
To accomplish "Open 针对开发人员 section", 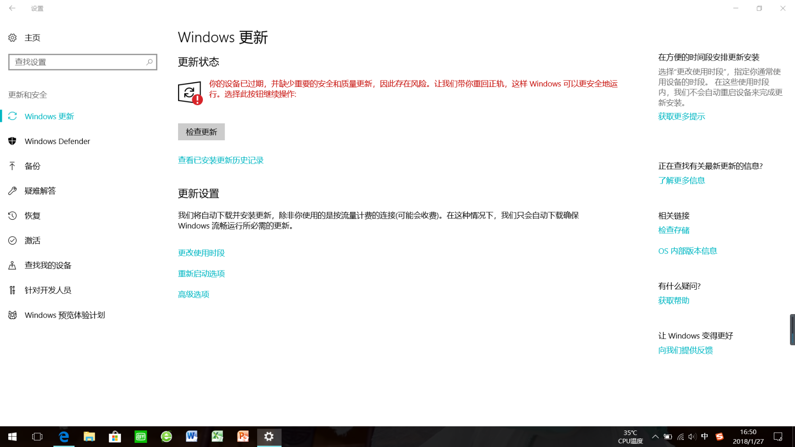I will 48,290.
